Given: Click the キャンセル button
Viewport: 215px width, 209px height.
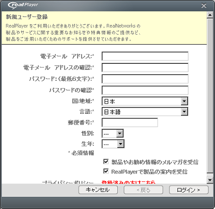Looking at the screenshot, I should 98,190.
